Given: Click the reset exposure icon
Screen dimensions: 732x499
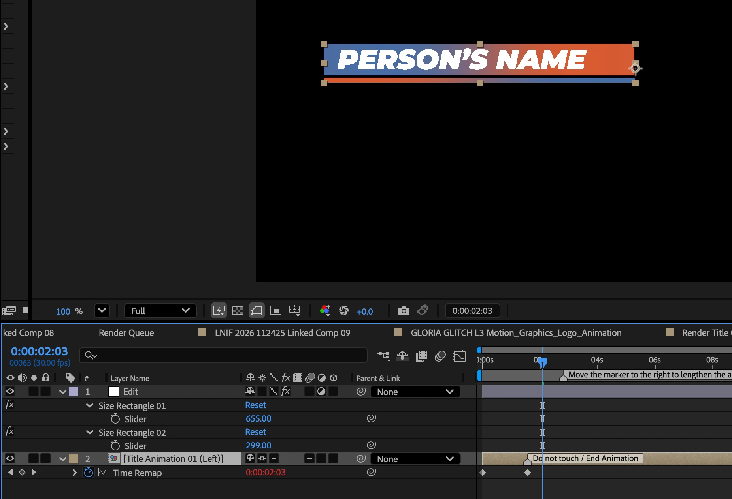Looking at the screenshot, I should [343, 311].
